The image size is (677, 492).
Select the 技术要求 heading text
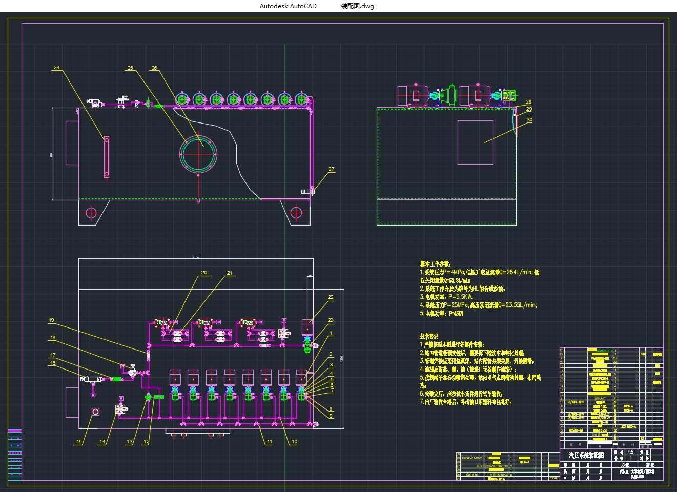(430, 336)
